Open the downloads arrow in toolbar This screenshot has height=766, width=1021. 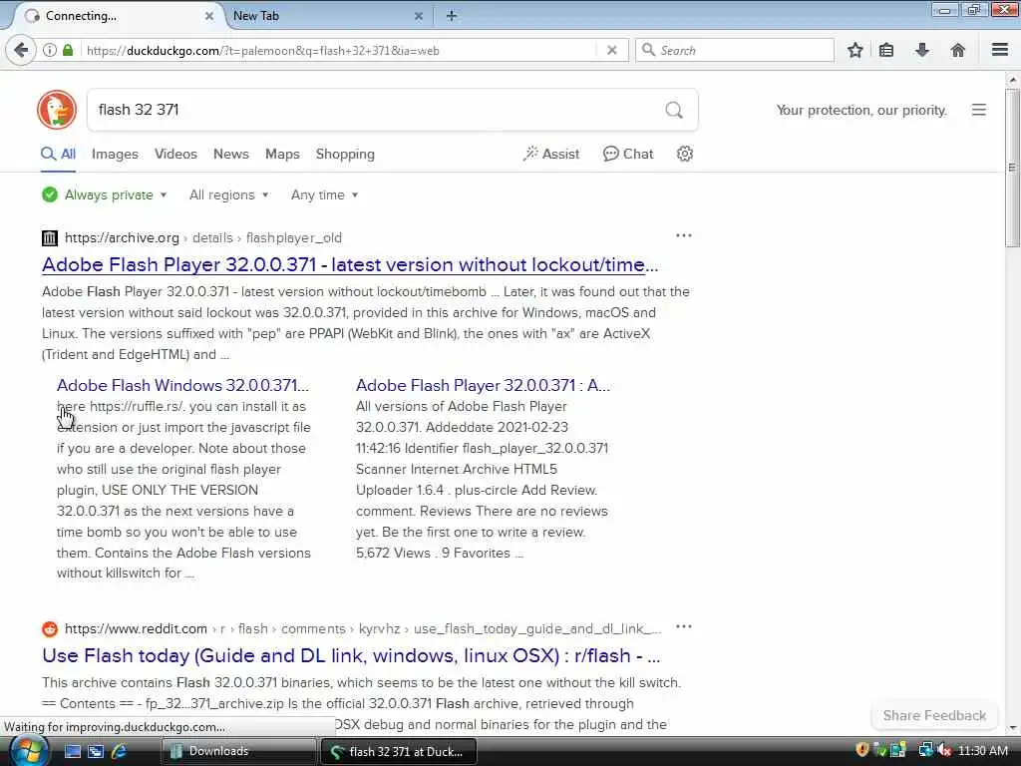(922, 50)
